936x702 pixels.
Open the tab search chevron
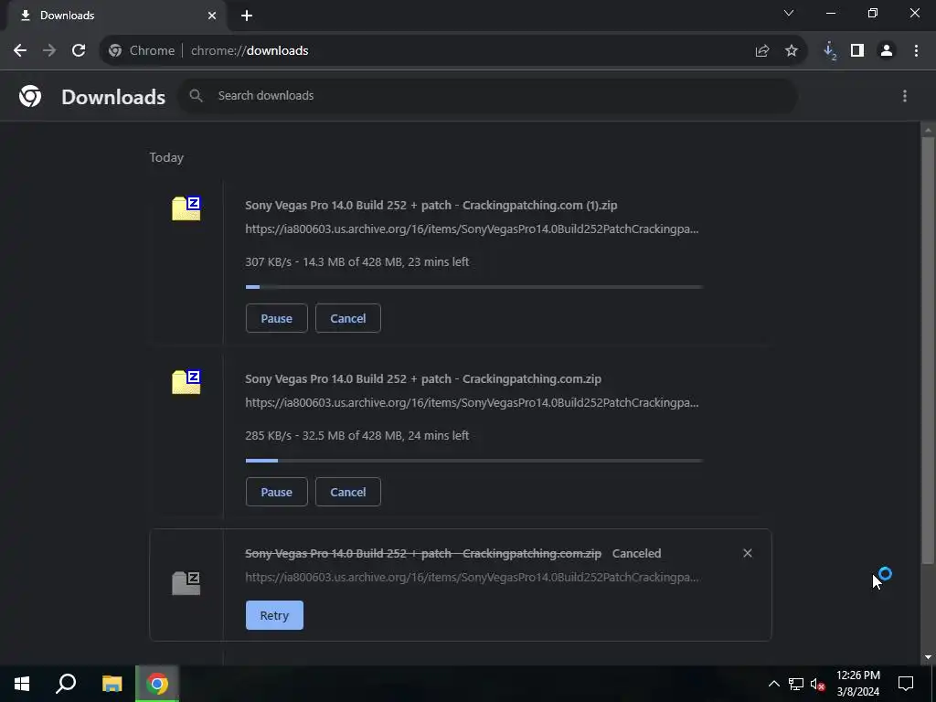click(x=789, y=13)
